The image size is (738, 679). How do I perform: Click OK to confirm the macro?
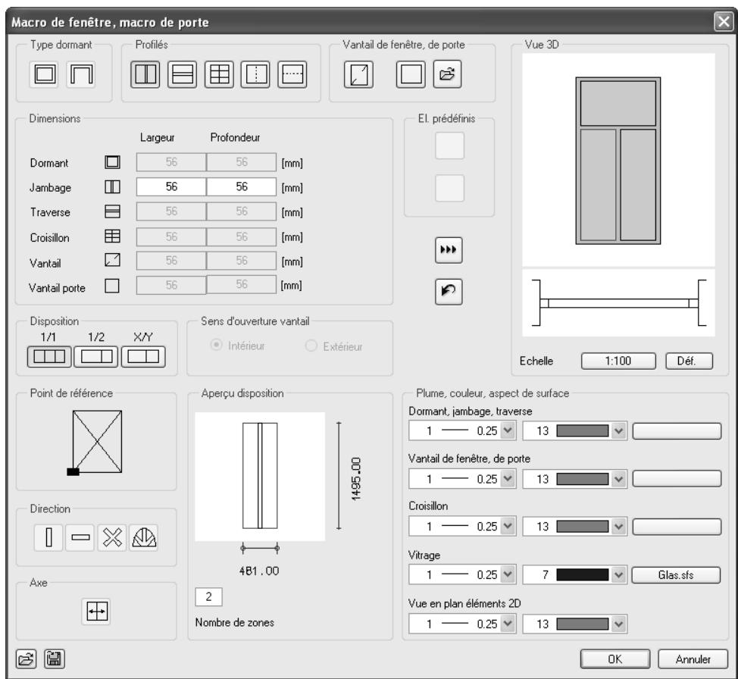615,659
